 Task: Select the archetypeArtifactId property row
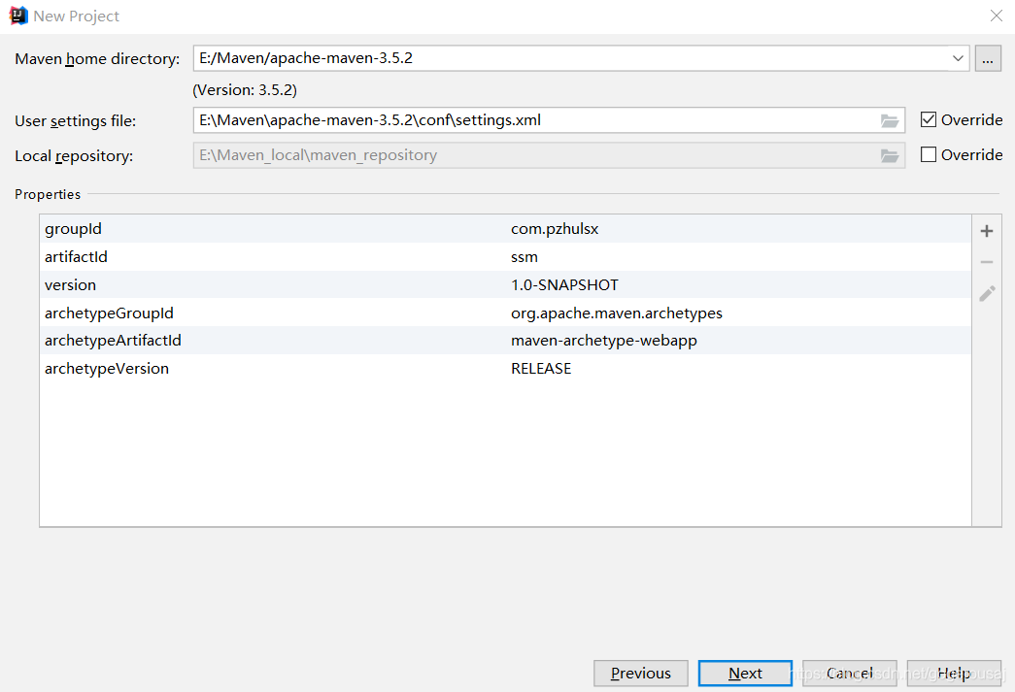tap(505, 341)
